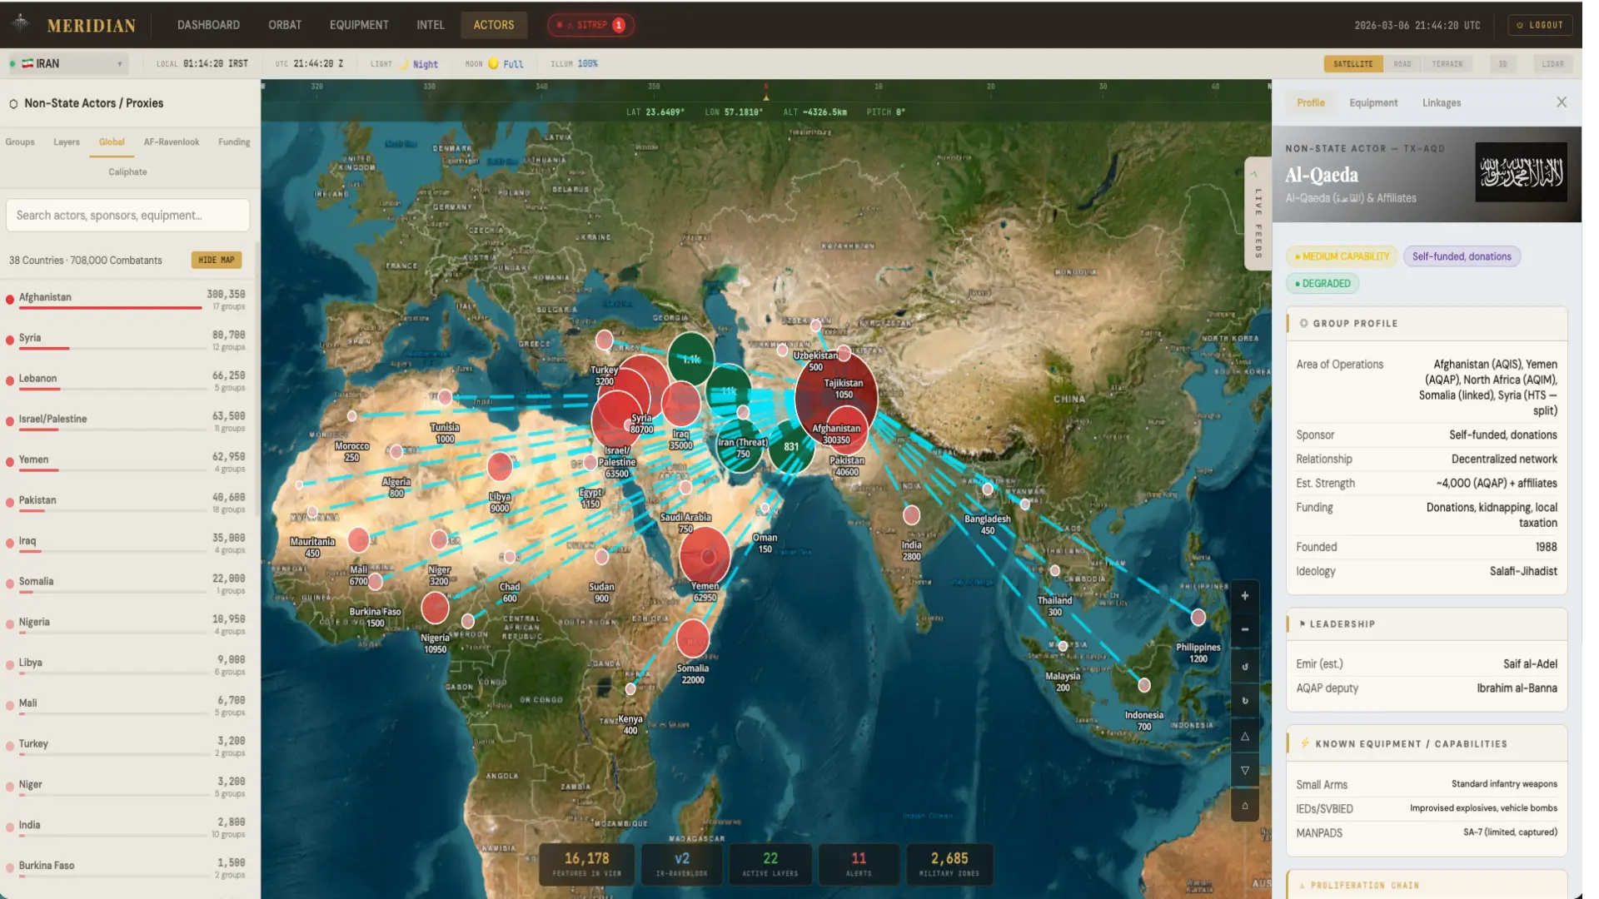This screenshot has height=899, width=1599.
Task: Tilt map up with triangle icon
Action: point(1244,736)
